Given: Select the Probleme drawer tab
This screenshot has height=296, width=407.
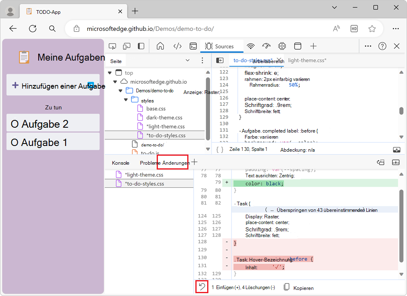Looking at the screenshot, I should 150,163.
